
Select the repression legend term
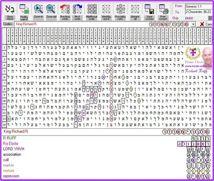click(x=11, y=176)
